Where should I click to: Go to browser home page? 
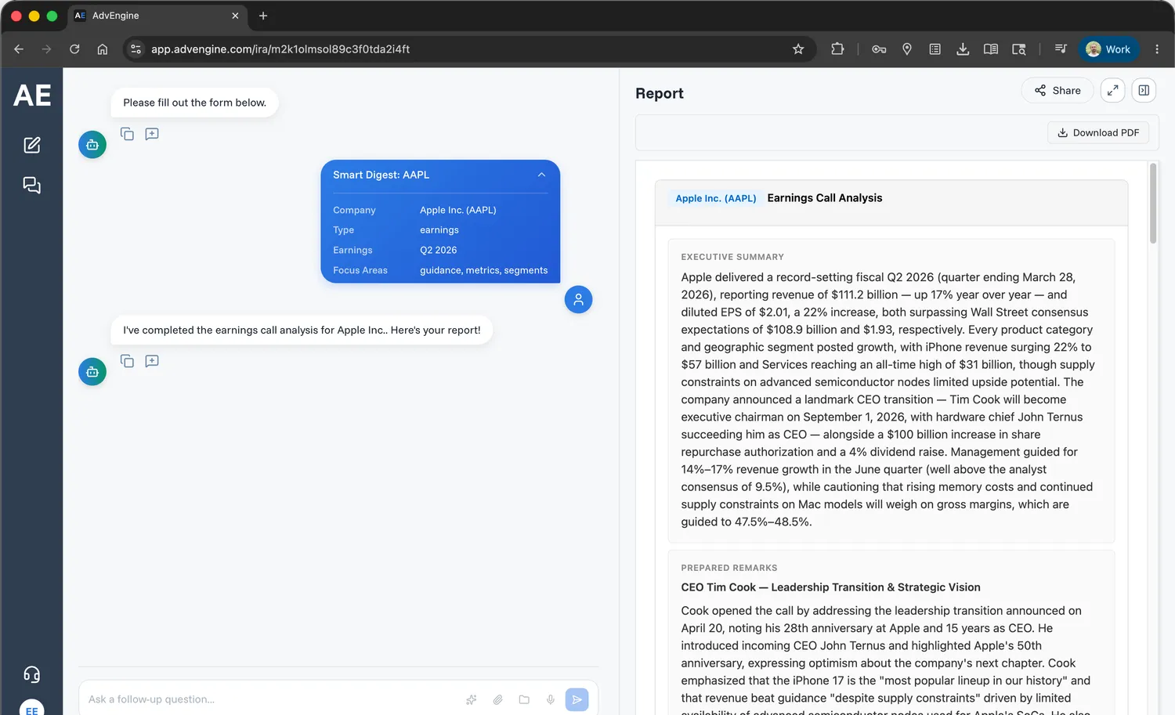point(103,49)
